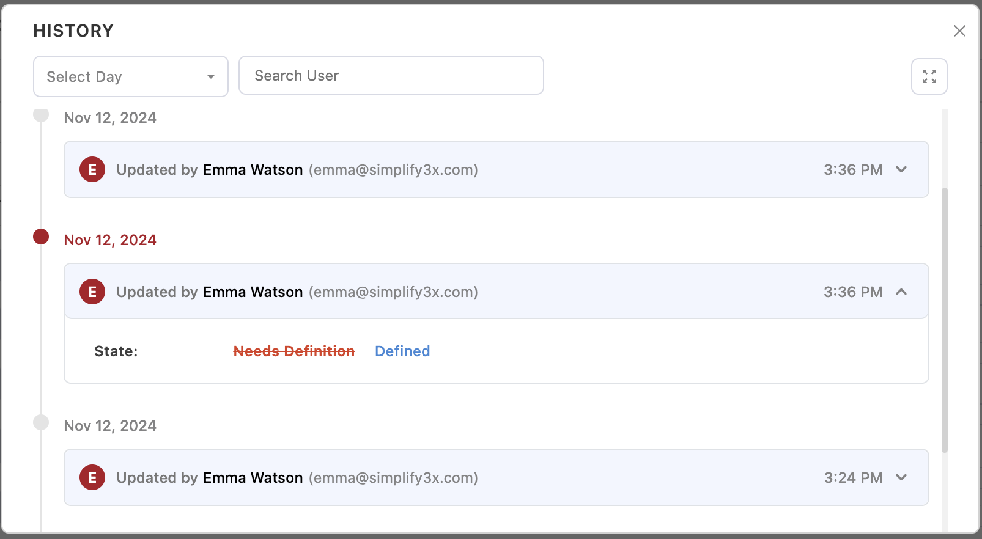Expand History panel to full screen
The height and width of the screenshot is (539, 982).
point(929,76)
